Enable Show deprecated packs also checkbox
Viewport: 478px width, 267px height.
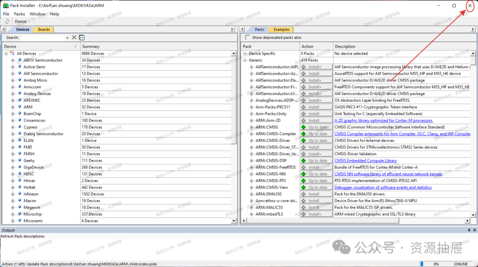point(247,38)
